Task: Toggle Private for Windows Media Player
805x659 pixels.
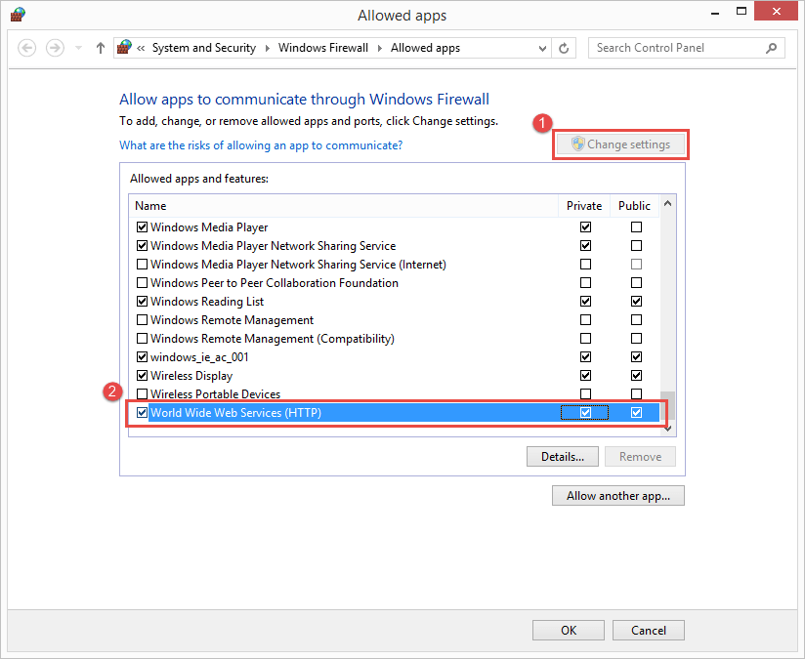Action: (x=585, y=227)
